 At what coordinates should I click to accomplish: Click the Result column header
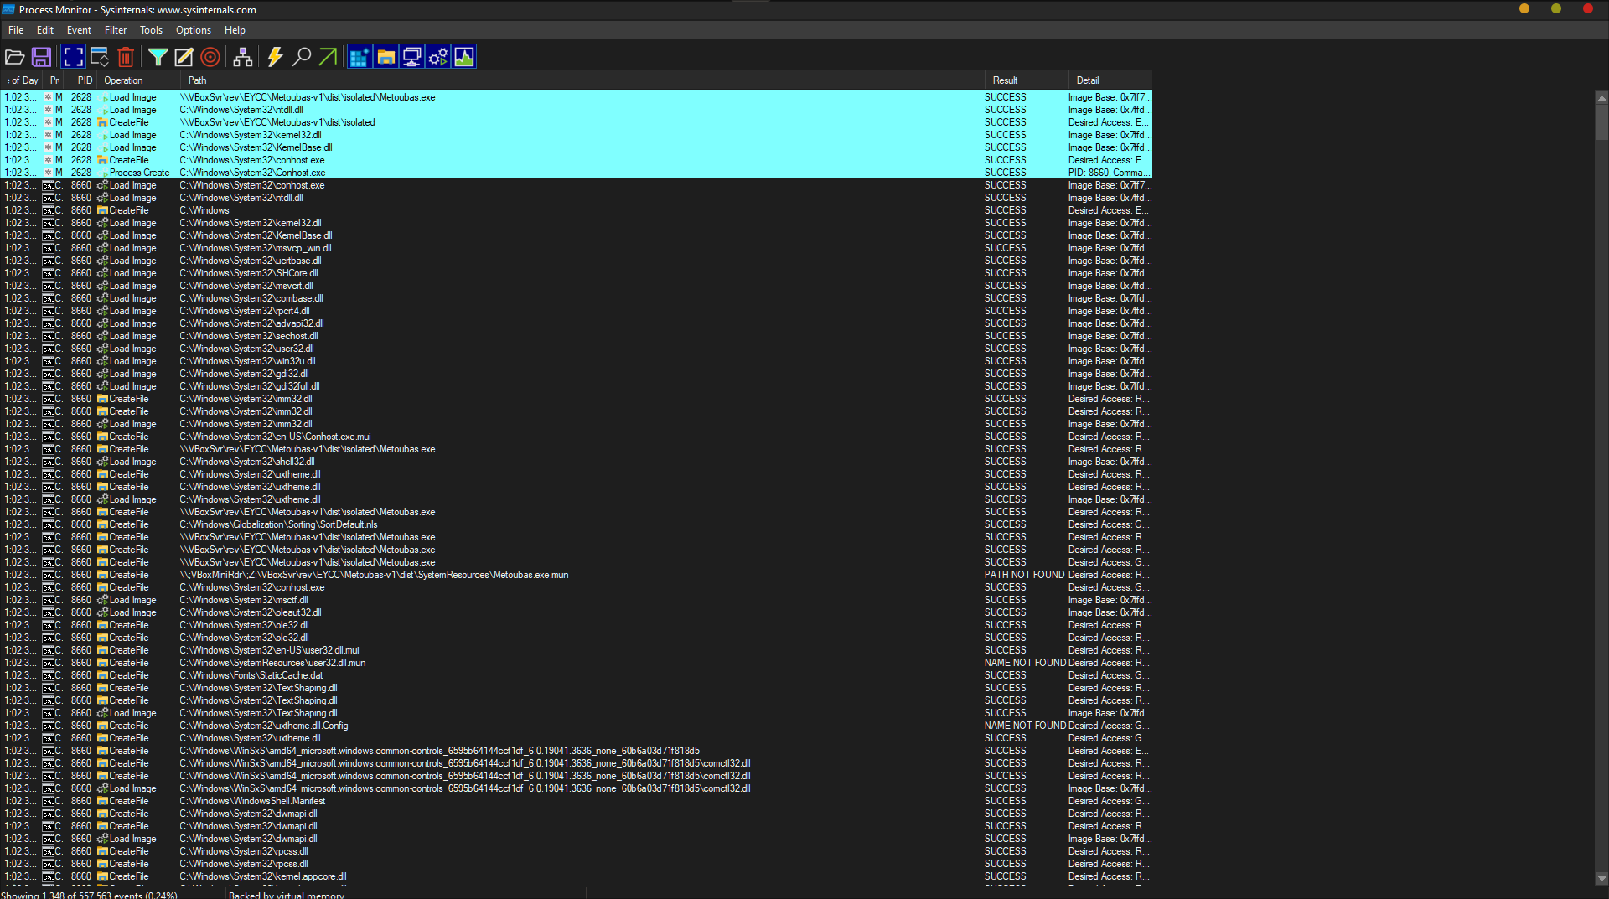(1027, 80)
